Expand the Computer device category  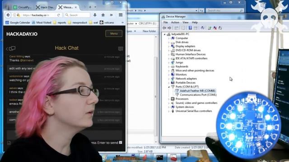[x=168, y=38]
